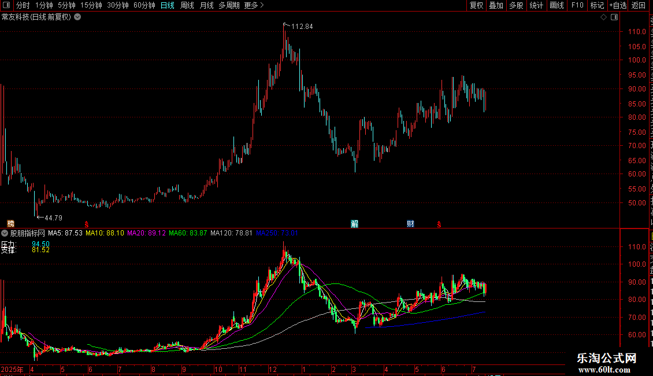The width and height of the screenshot is (653, 376).
Task: Click the 财 financial report marker icon
Action: point(410,224)
